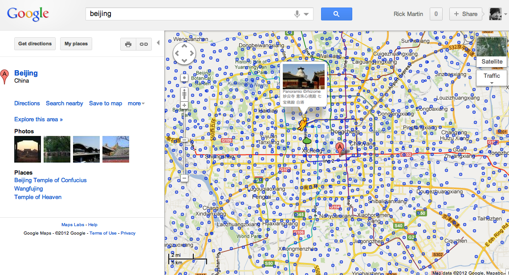Click the Share button
Image resolution: width=509 pixels, height=275 pixels.
tap(465, 14)
